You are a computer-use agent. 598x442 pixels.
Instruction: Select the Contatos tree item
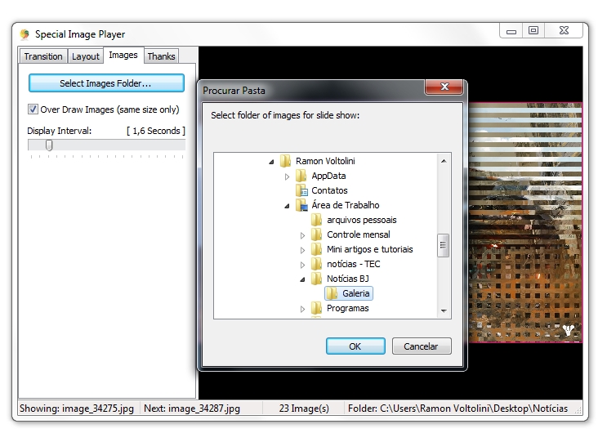pyautogui.click(x=329, y=190)
